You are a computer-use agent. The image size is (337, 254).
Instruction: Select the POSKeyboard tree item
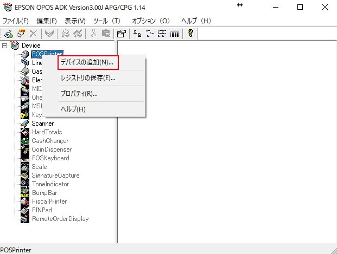50,158
